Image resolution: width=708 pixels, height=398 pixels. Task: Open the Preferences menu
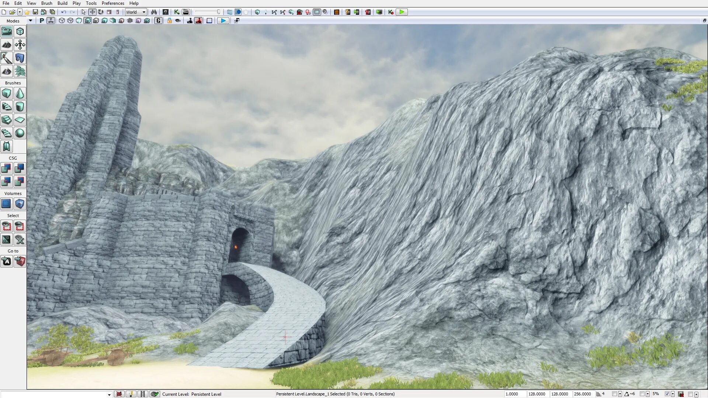click(113, 3)
